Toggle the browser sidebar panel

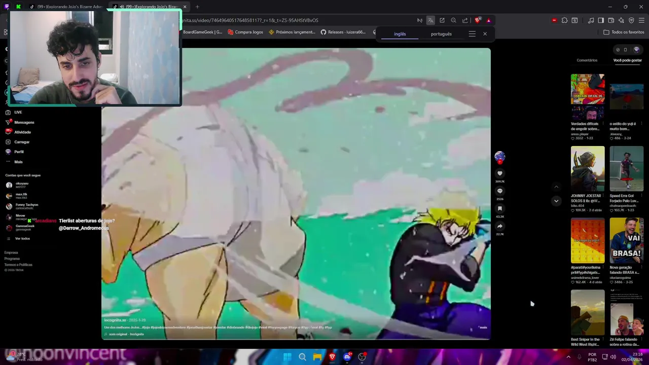click(601, 20)
